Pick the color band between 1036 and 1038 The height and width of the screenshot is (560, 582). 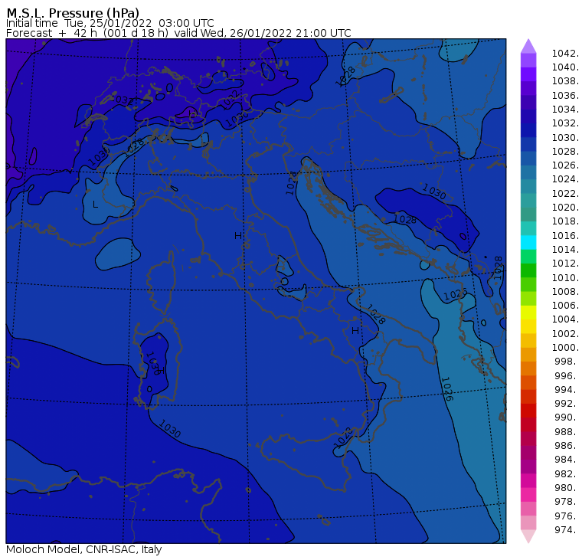tap(528, 88)
